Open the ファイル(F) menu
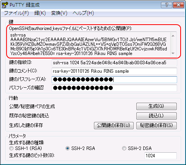Viewport: 186px width, 165px height. tap(17, 13)
